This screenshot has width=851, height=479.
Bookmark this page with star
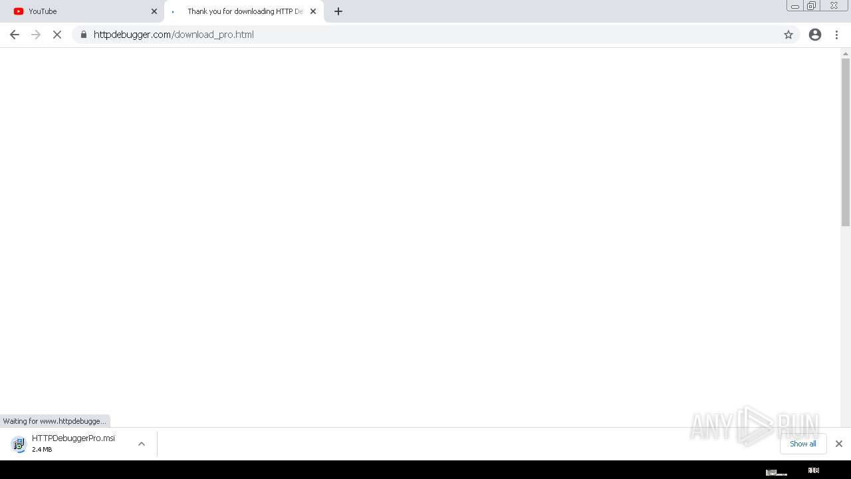coord(789,35)
